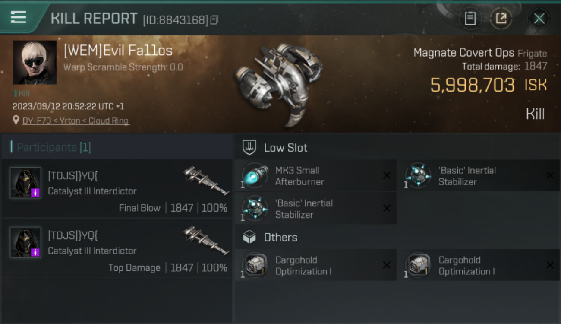Open the hamburger menu
Viewport: 561px width, 324px height.
(x=19, y=17)
